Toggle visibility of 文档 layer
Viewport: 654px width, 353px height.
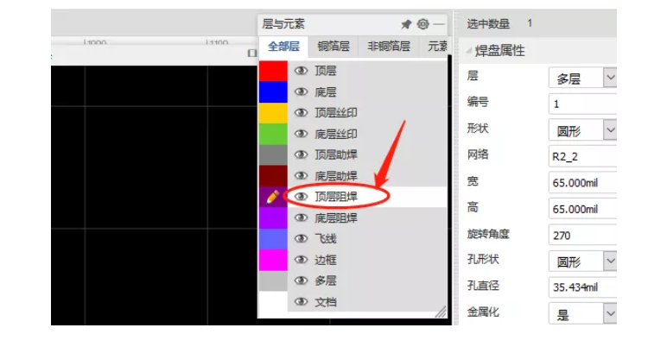click(302, 302)
